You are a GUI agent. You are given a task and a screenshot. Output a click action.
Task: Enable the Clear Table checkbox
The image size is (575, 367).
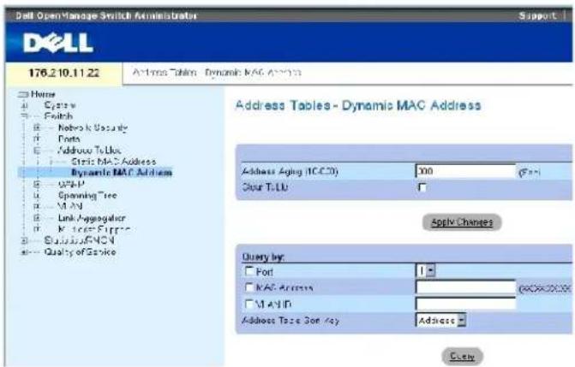(x=422, y=187)
